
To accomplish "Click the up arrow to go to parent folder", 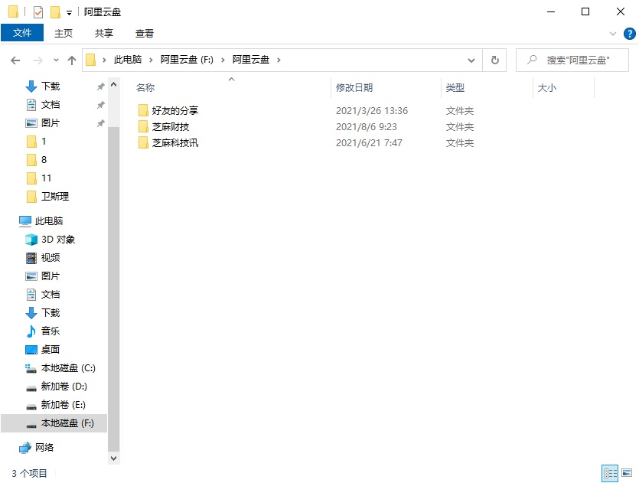I will tap(71, 60).
